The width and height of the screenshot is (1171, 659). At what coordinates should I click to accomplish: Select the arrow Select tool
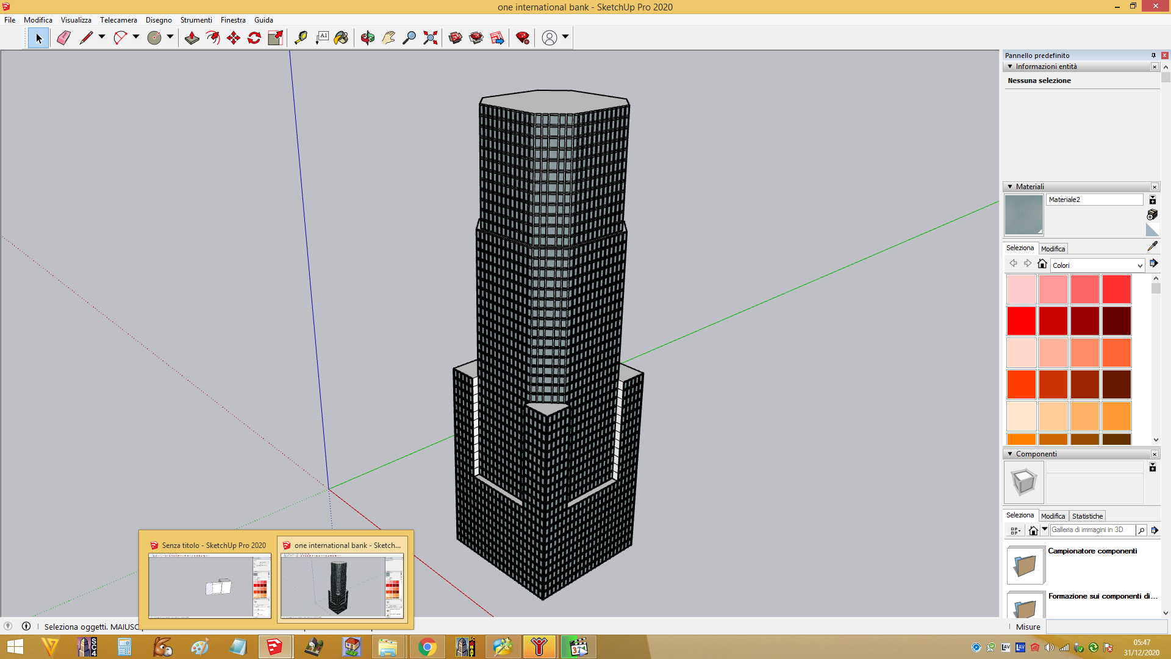pos(38,38)
